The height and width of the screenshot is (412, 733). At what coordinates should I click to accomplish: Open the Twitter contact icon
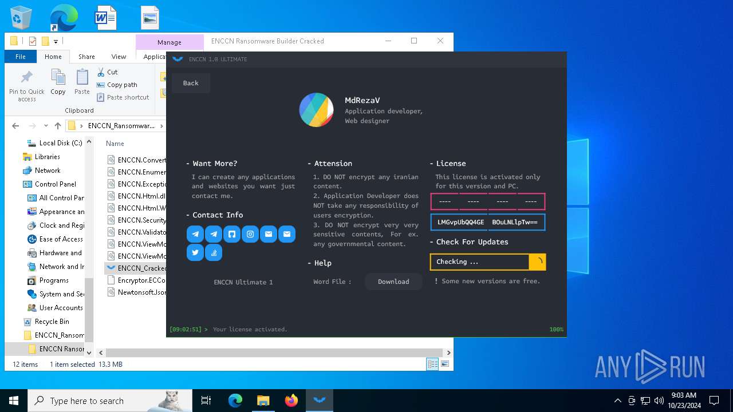(x=195, y=252)
